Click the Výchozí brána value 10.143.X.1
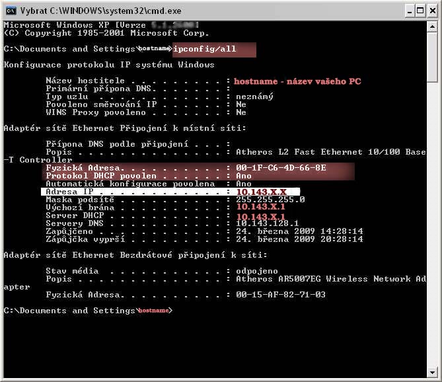The image size is (442, 382). 262,208
